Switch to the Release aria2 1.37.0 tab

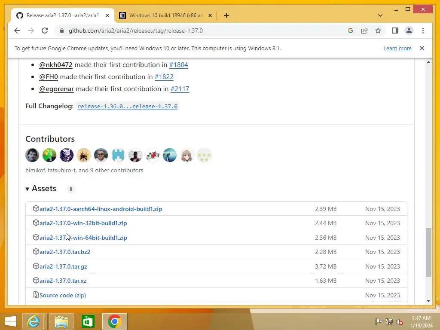click(x=62, y=15)
